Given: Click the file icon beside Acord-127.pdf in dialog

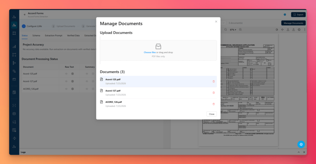Looking at the screenshot, I should (x=102, y=91).
